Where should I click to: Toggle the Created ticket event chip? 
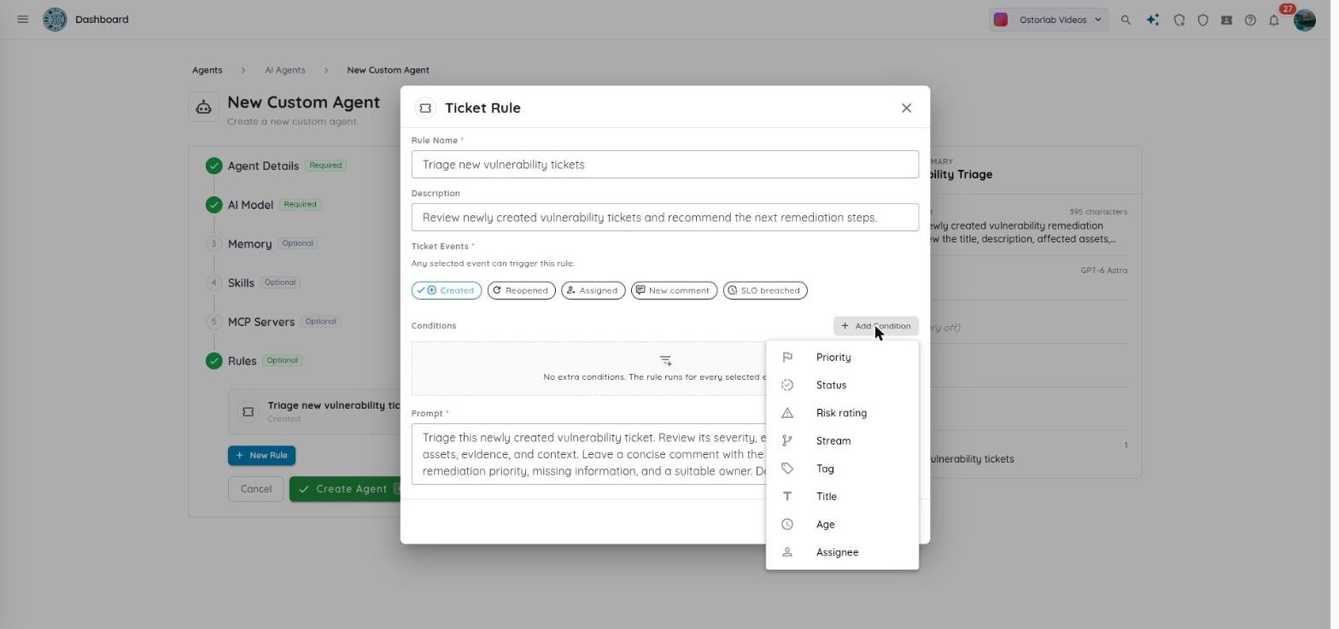click(x=447, y=290)
